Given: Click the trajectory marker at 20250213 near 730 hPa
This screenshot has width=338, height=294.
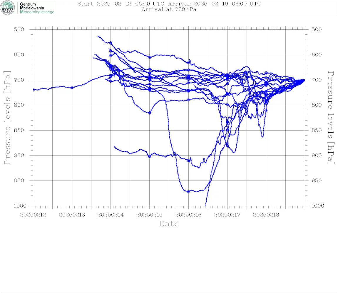Looking at the screenshot, I should (72, 88).
